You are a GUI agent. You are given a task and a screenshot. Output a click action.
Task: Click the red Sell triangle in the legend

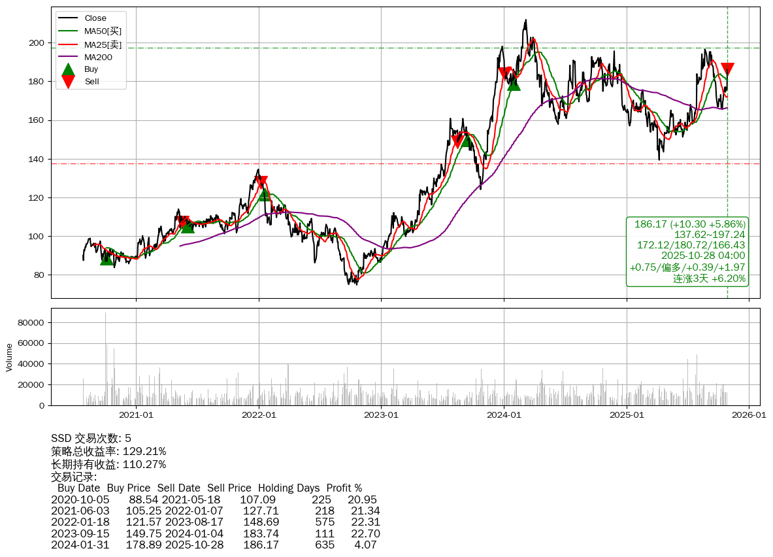[x=68, y=81]
